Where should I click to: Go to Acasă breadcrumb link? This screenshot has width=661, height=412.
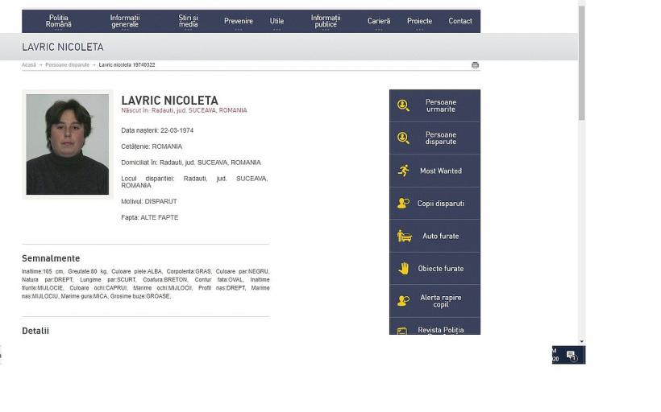point(29,65)
